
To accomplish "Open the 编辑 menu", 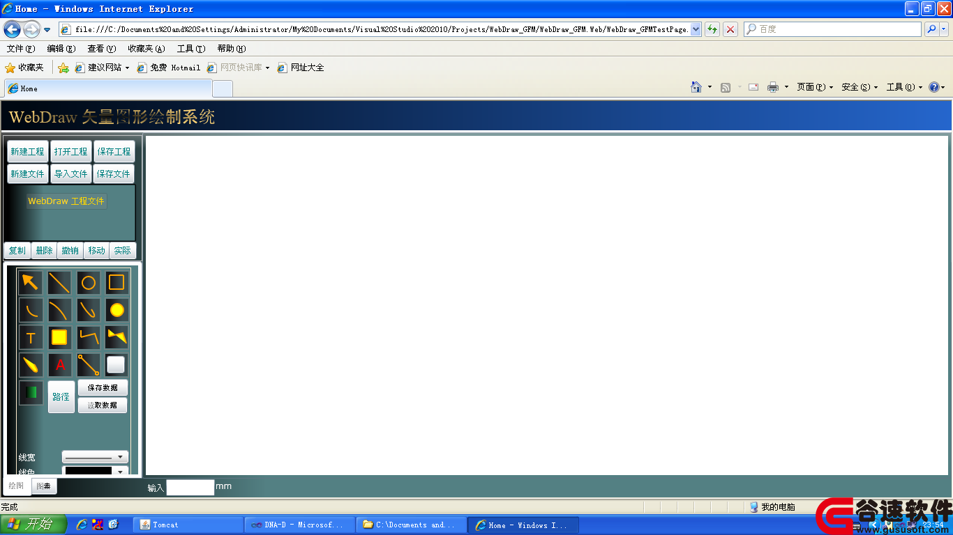I will [61, 49].
